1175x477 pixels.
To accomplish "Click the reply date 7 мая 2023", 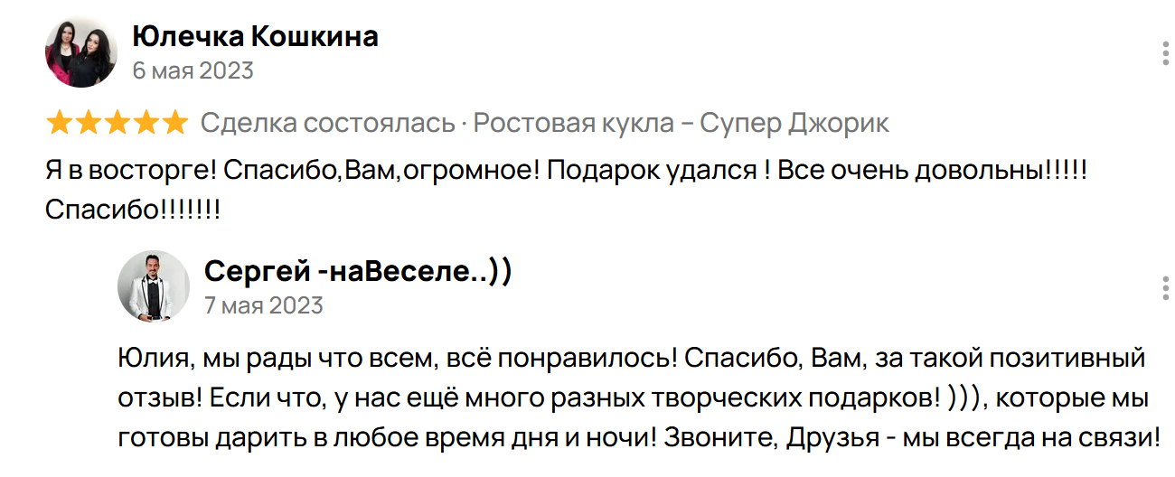I will point(264,305).
